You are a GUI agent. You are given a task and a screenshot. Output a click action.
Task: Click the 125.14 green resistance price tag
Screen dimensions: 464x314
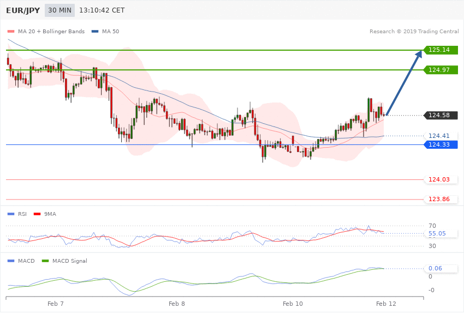point(441,50)
